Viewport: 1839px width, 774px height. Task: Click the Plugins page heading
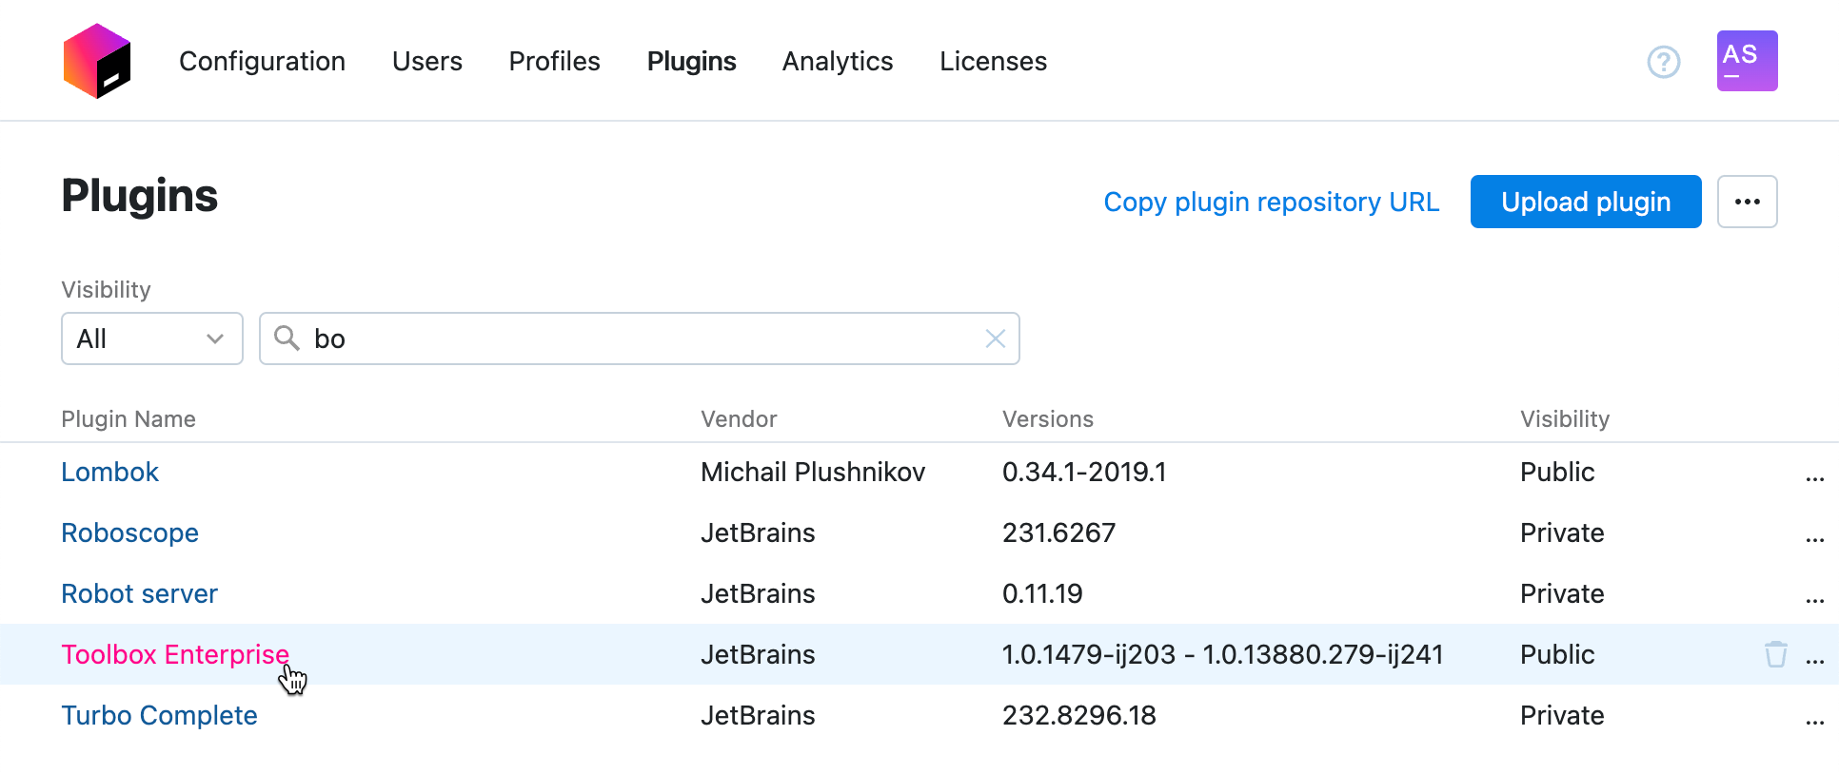[140, 196]
